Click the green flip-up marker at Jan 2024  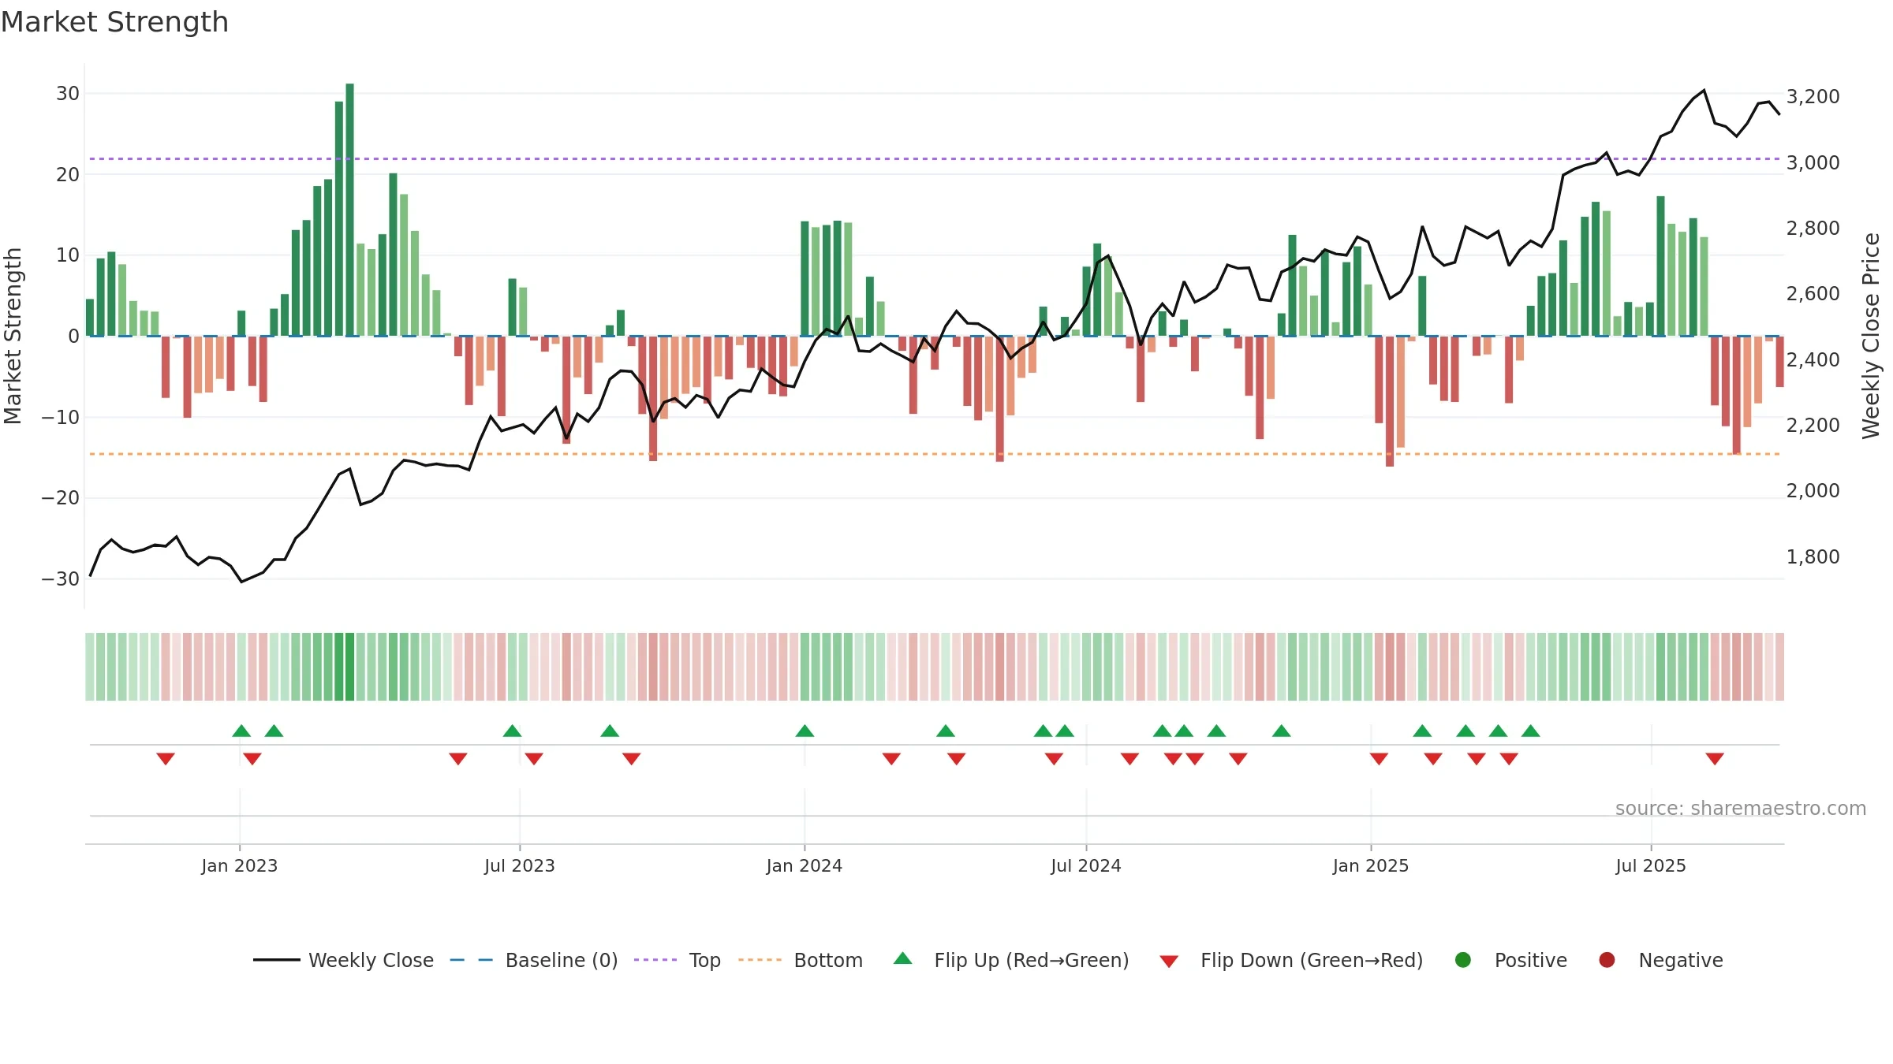click(x=805, y=731)
